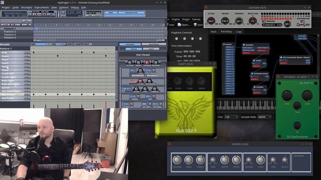Image resolution: width=321 pixels, height=180 pixels.
Task: Mute the Splash instrument
Action: point(26,87)
